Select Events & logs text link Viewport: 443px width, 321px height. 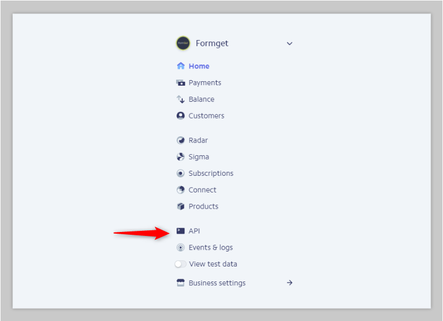coord(211,248)
